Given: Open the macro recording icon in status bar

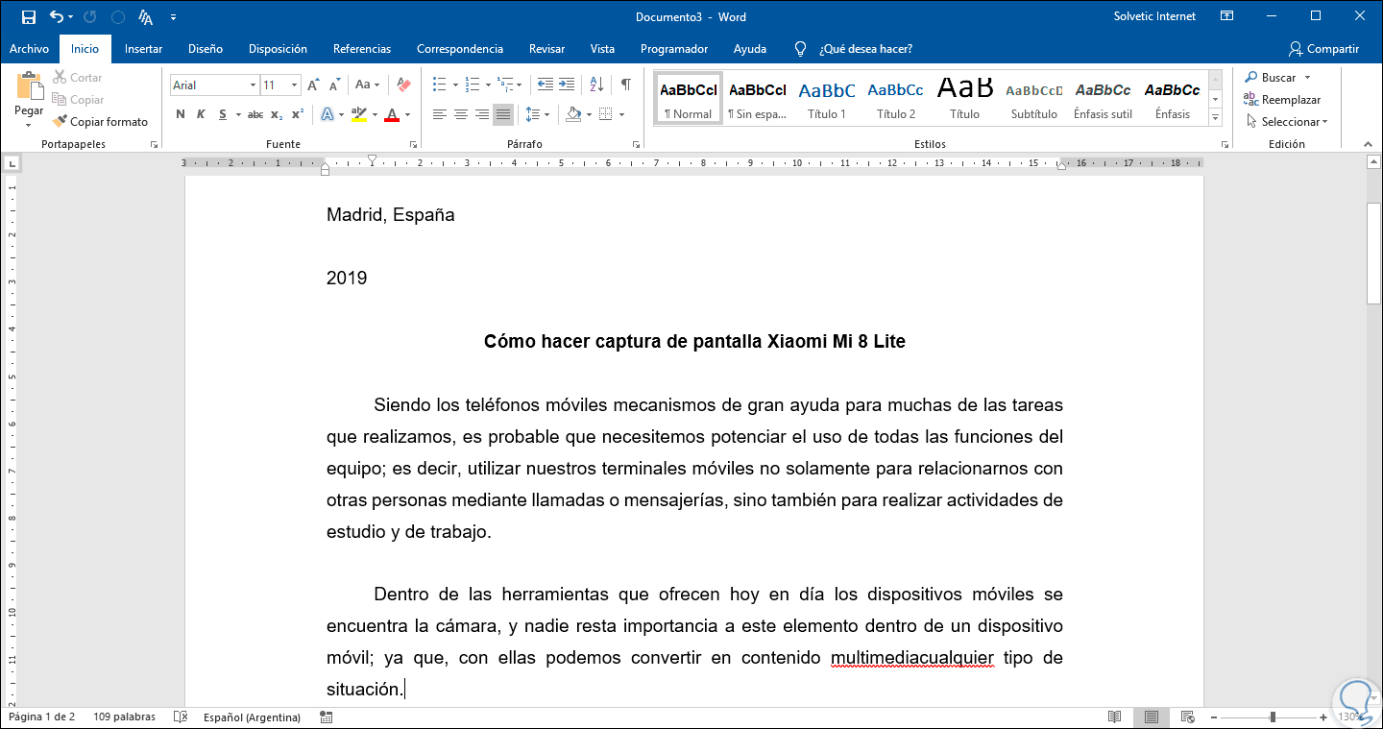Looking at the screenshot, I should 327,717.
